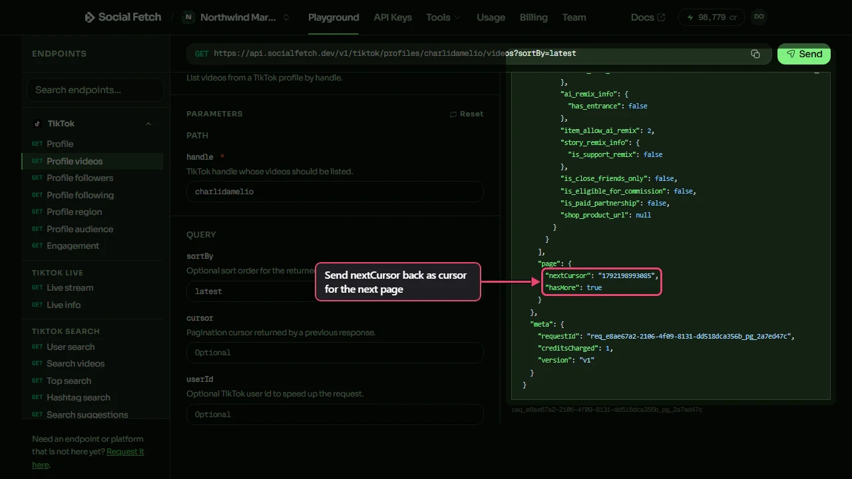Screen dimensions: 852x479
Task: View the 98,779 credits balance
Action: coord(711,17)
